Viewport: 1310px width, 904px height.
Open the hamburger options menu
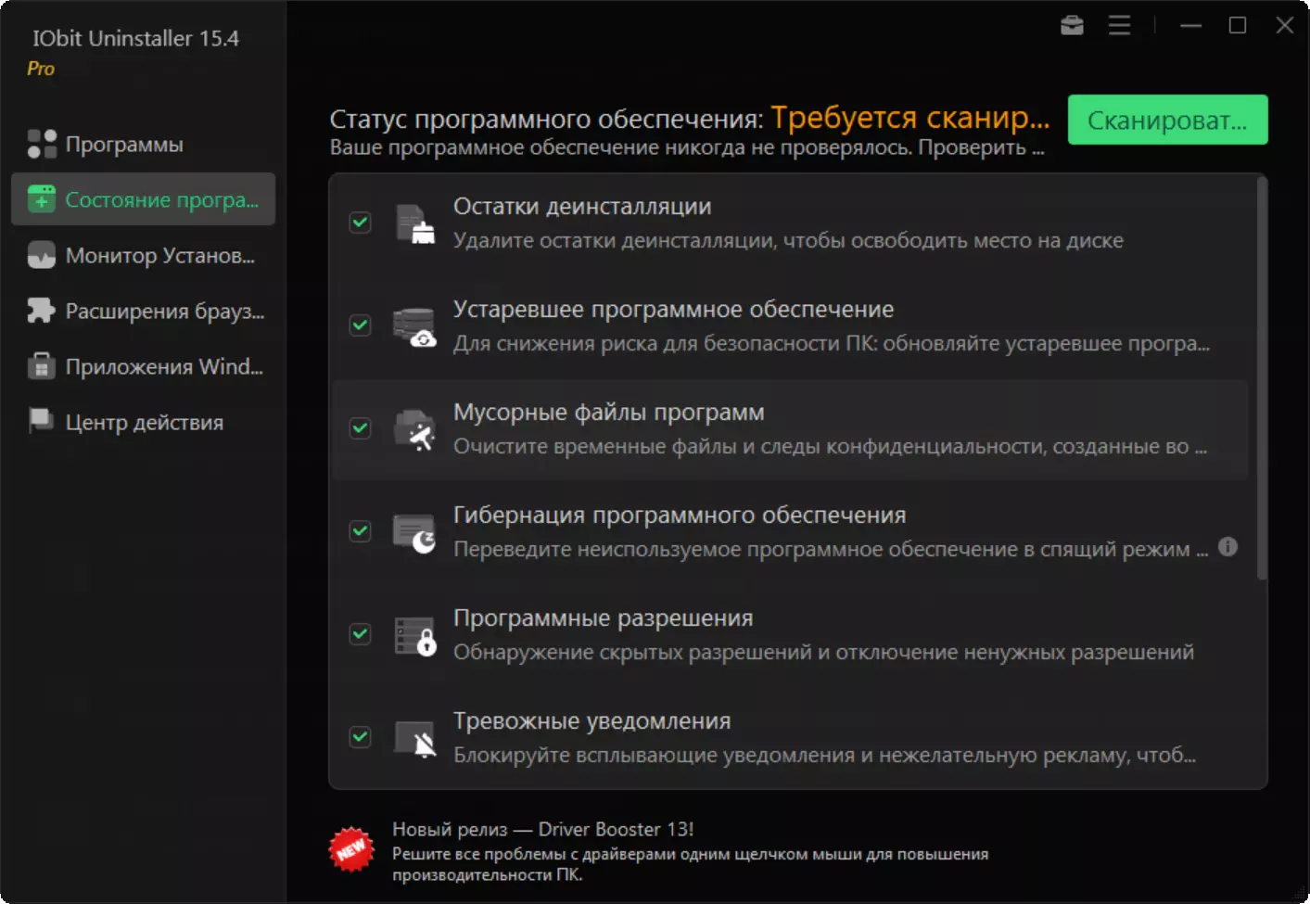point(1119,25)
